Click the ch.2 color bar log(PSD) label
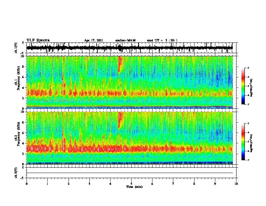Screen dimensions: 266x206 [251, 143]
